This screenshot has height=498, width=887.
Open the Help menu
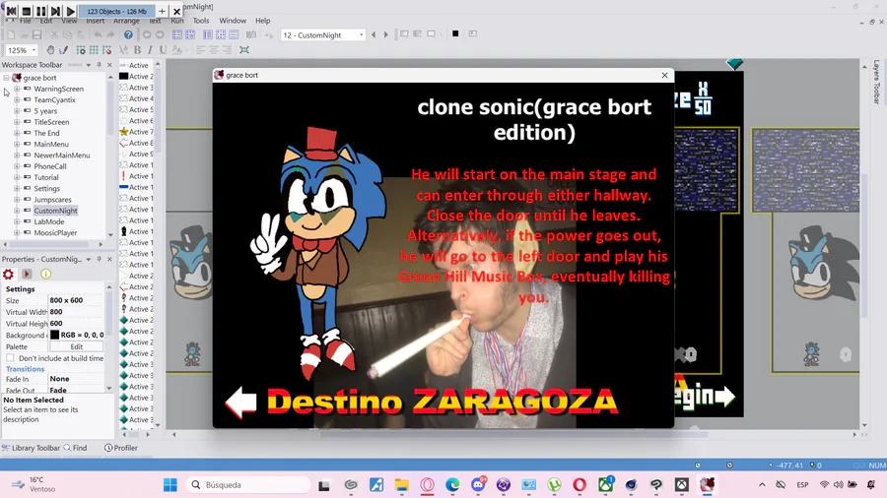coord(262,21)
